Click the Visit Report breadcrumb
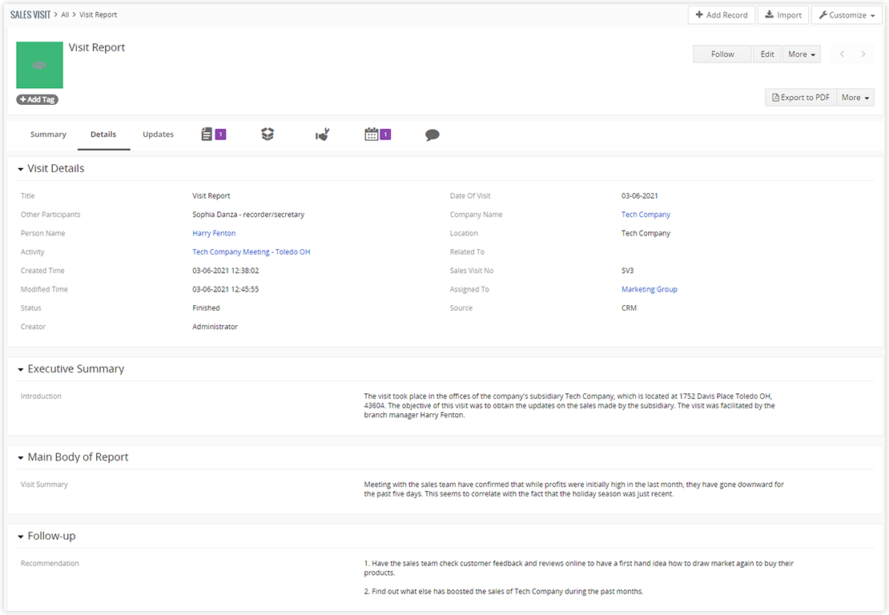 coord(98,14)
